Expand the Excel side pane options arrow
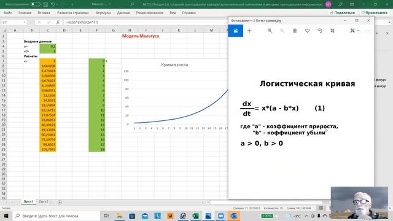 click(376, 33)
